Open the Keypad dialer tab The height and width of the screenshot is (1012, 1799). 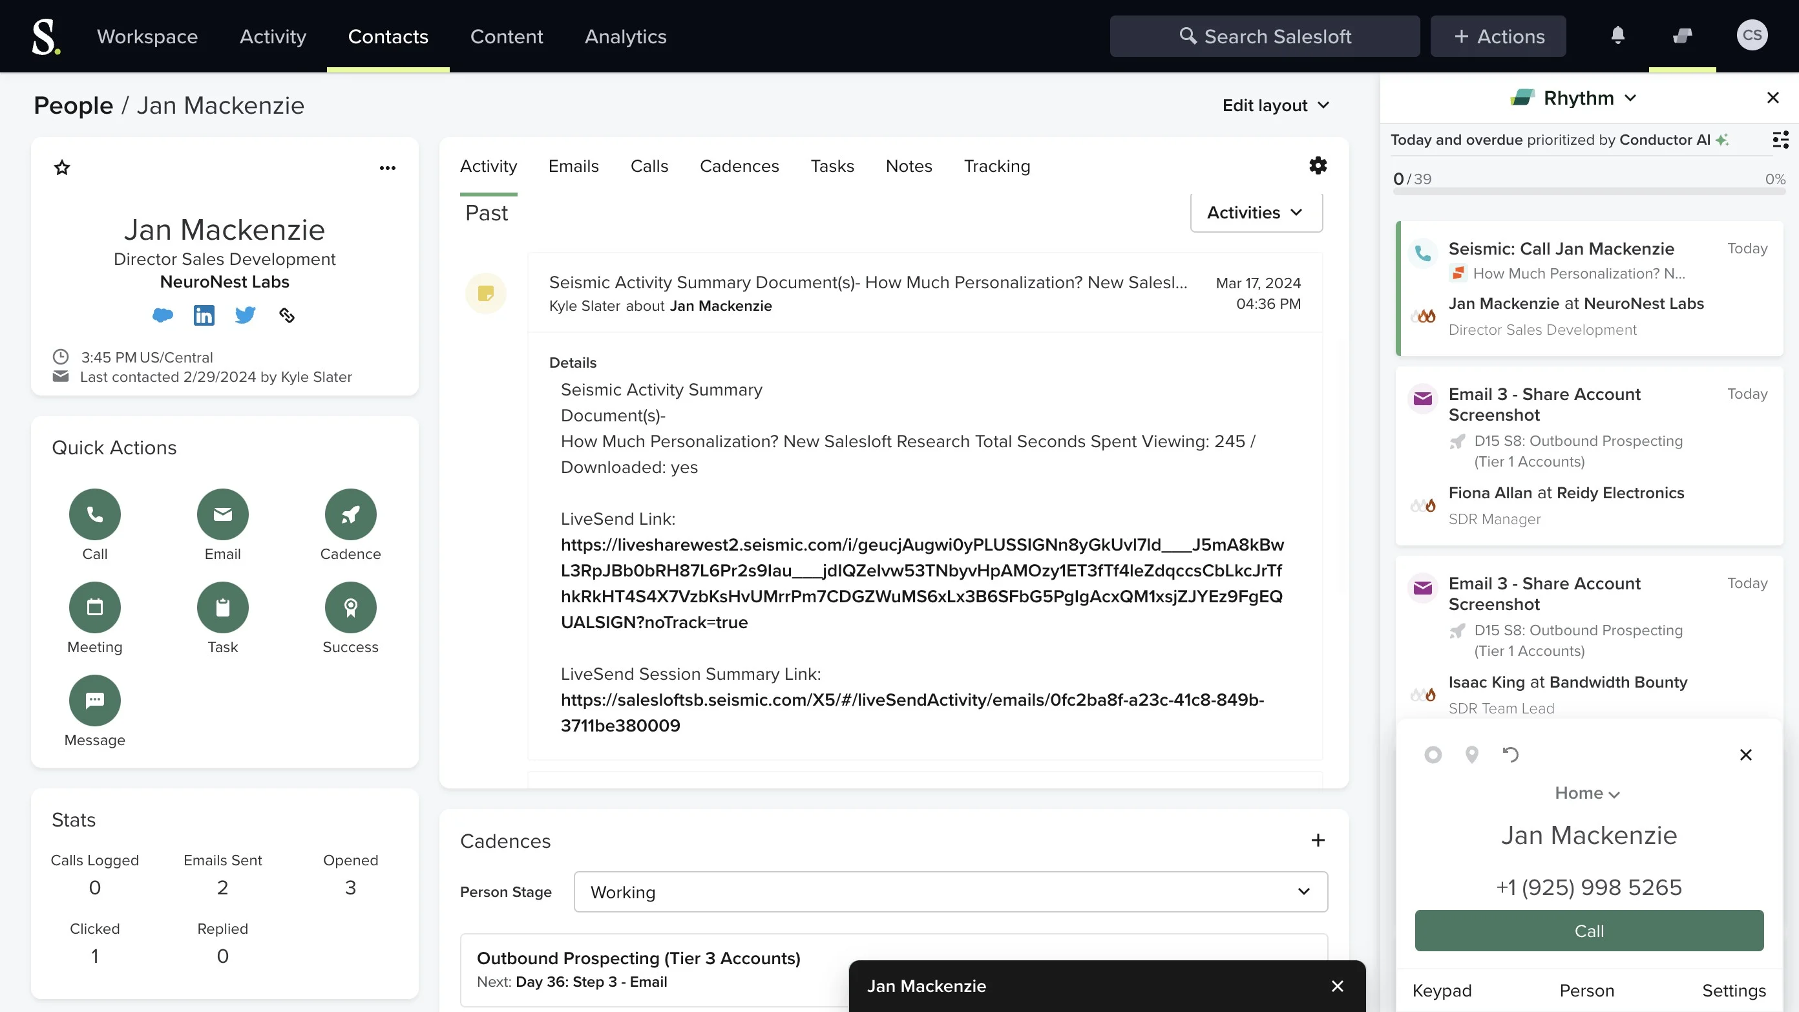tap(1442, 990)
